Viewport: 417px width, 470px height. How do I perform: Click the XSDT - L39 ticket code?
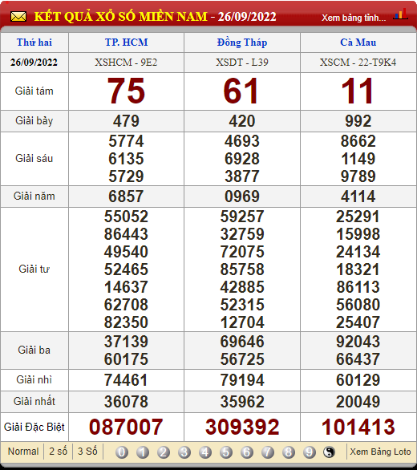242,63
